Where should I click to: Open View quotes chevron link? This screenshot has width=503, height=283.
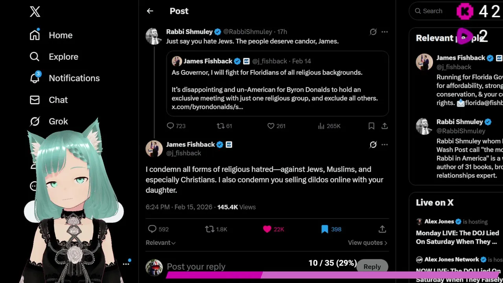tap(367, 243)
